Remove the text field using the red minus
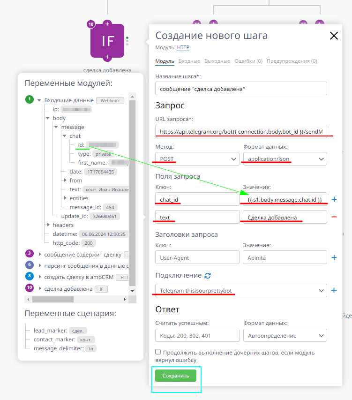Screen dimensions: 352x400 coord(334,217)
